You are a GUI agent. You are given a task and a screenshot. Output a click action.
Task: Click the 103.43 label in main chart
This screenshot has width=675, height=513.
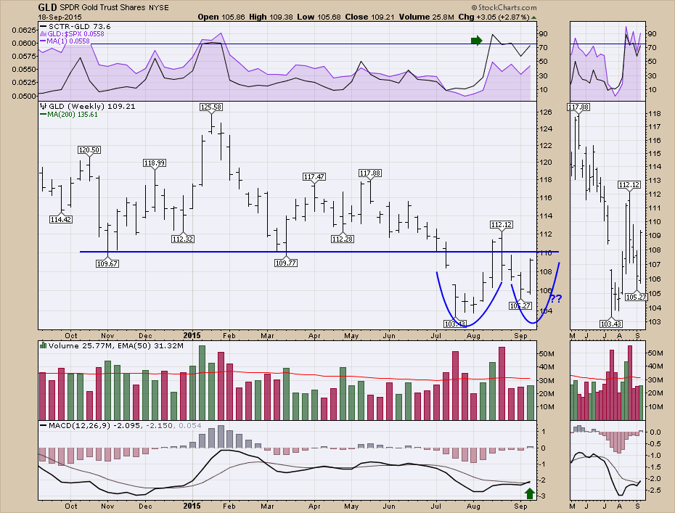(455, 324)
